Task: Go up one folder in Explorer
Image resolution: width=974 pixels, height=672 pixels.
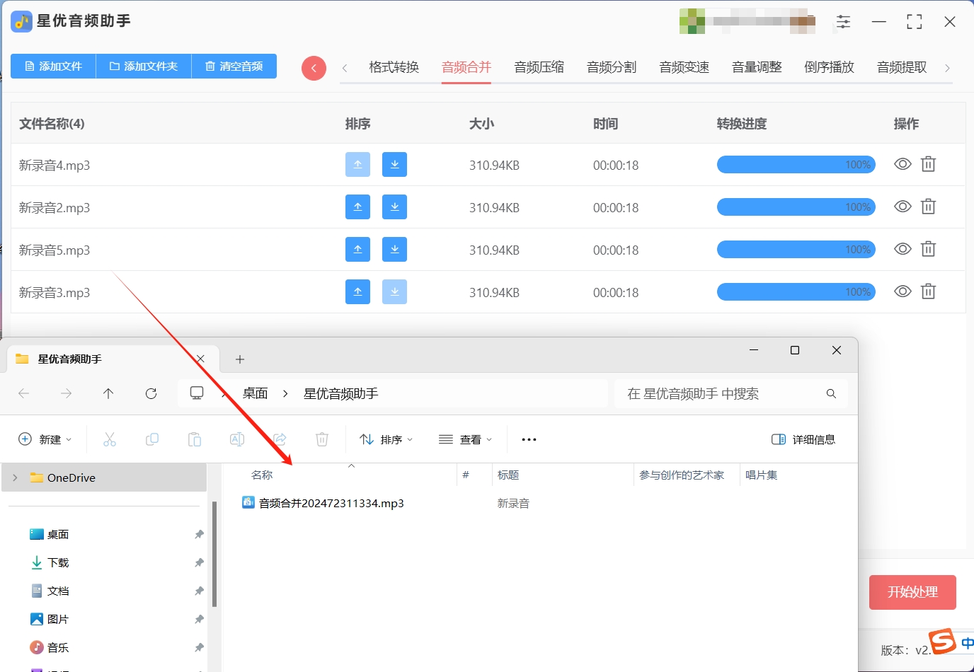Action: [108, 393]
